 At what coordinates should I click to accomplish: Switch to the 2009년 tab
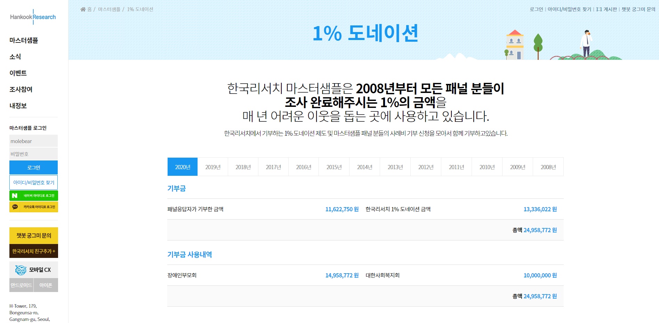517,167
